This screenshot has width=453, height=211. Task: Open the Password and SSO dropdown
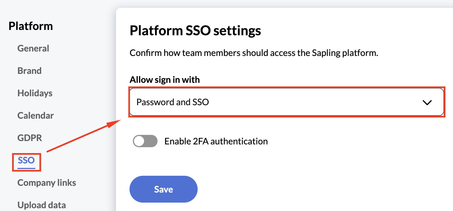pyautogui.click(x=286, y=102)
